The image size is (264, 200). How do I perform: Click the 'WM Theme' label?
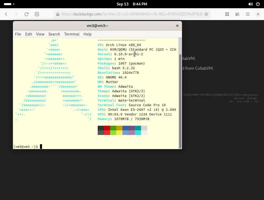click(106, 86)
